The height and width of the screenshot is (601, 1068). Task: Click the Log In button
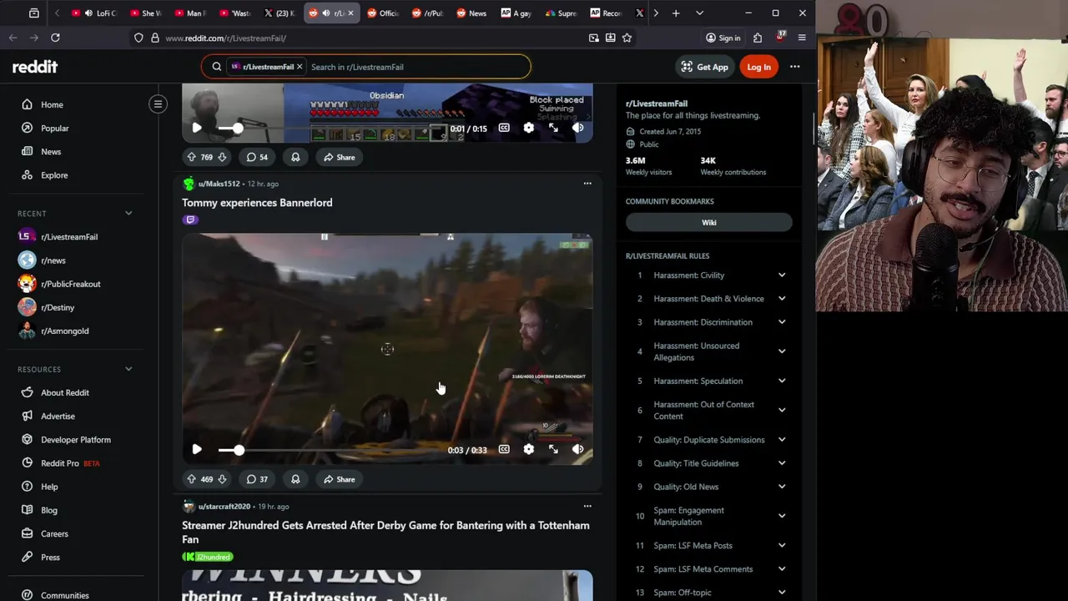point(759,67)
